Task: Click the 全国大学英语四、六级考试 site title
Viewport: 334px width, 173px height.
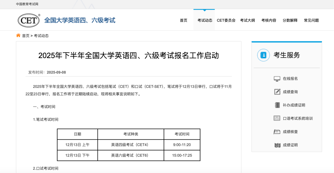Action: coord(80,20)
